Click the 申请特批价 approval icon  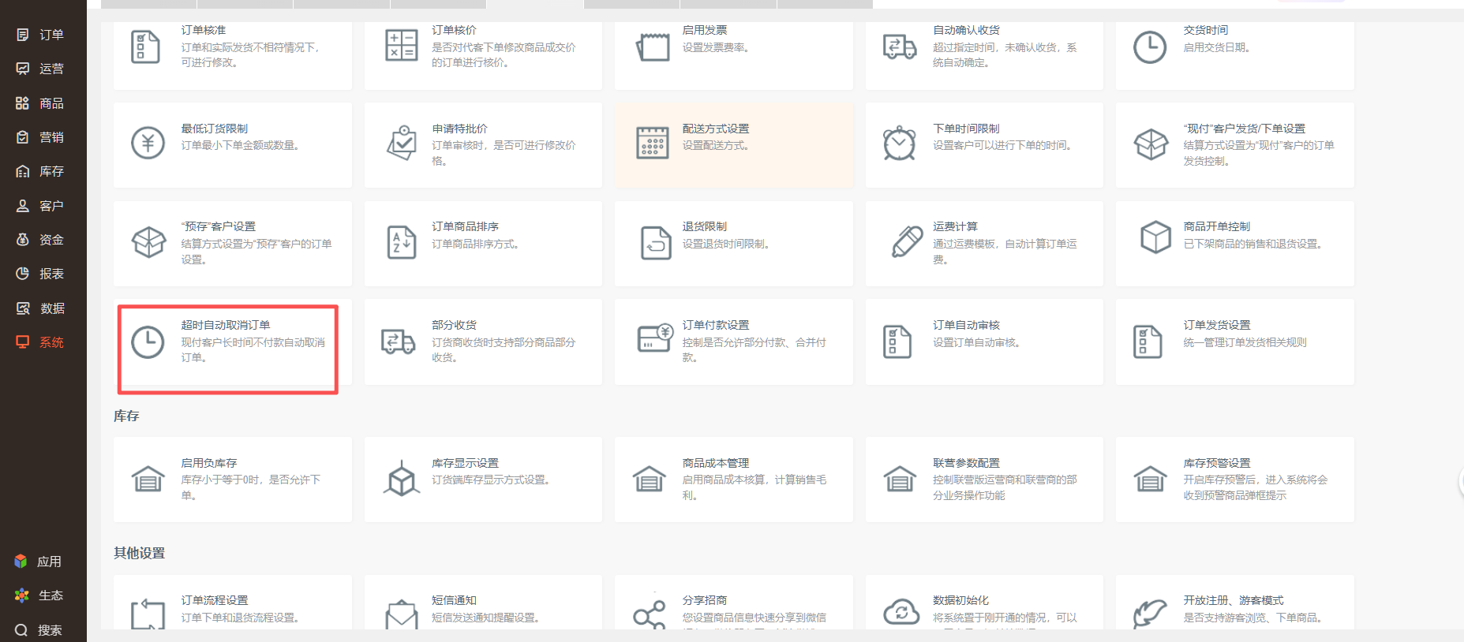[x=402, y=143]
